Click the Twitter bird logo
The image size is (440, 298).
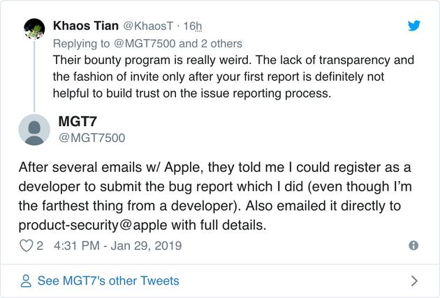click(x=414, y=26)
